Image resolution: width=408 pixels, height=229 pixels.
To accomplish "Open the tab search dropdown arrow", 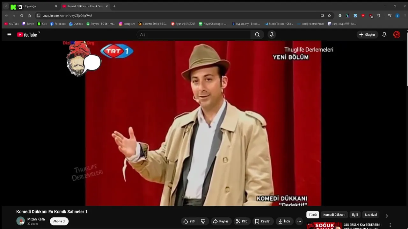I will (6, 6).
